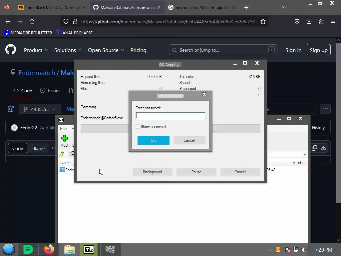The width and height of the screenshot is (341, 256).
Task: Select the Blame view toggle
Action: point(39,148)
